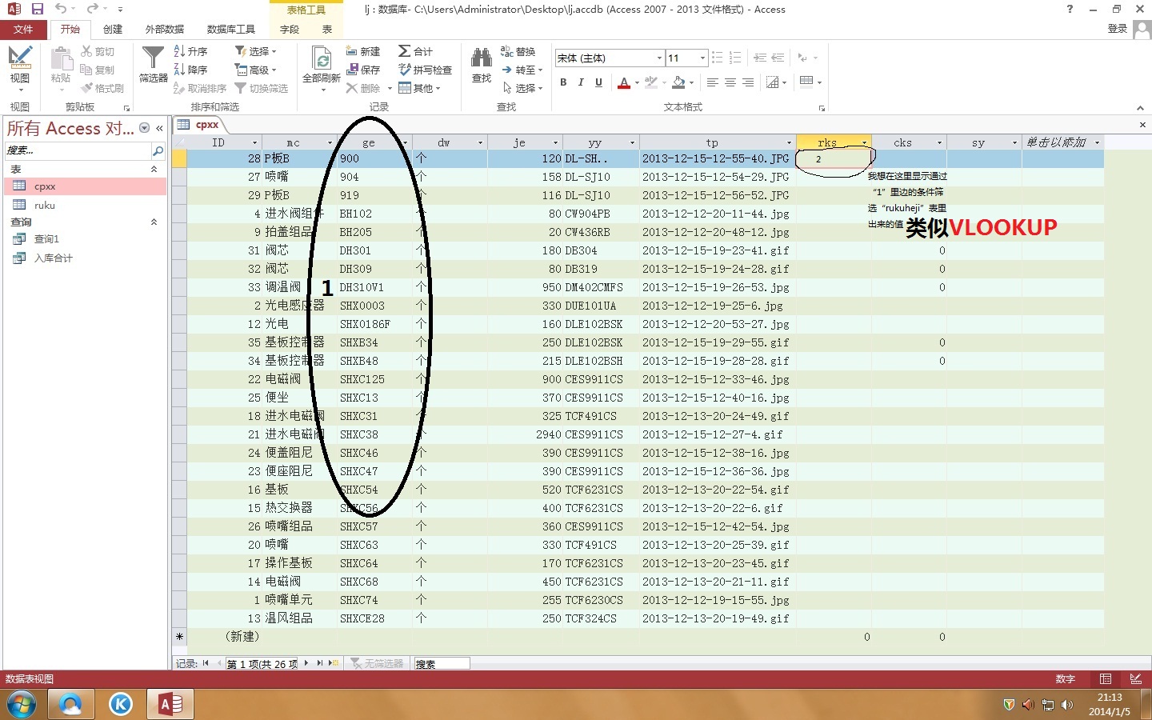Toggle italic formatting

(581, 82)
